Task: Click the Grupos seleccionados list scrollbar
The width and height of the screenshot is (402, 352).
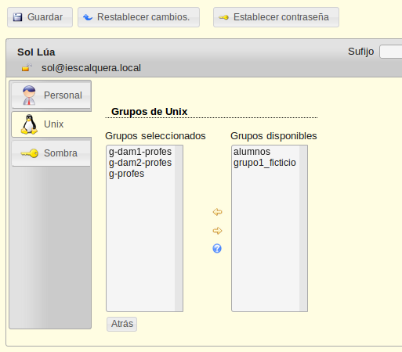Action: (179, 228)
